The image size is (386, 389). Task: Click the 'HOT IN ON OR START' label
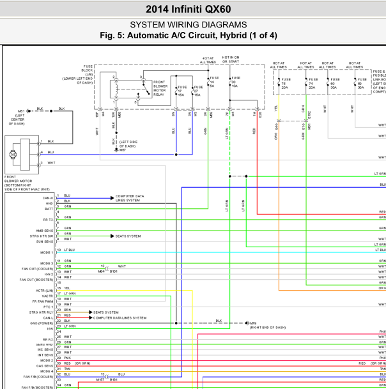tap(231, 59)
